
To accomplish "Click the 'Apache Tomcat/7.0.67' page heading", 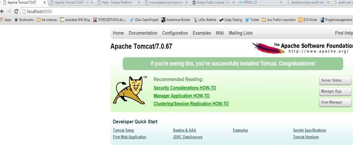I will click(x=141, y=46).
